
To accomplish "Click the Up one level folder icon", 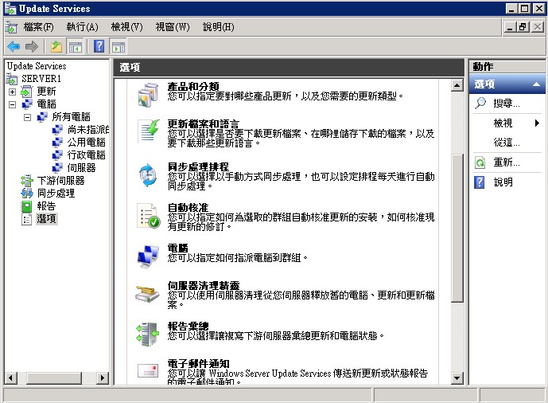I will point(56,46).
